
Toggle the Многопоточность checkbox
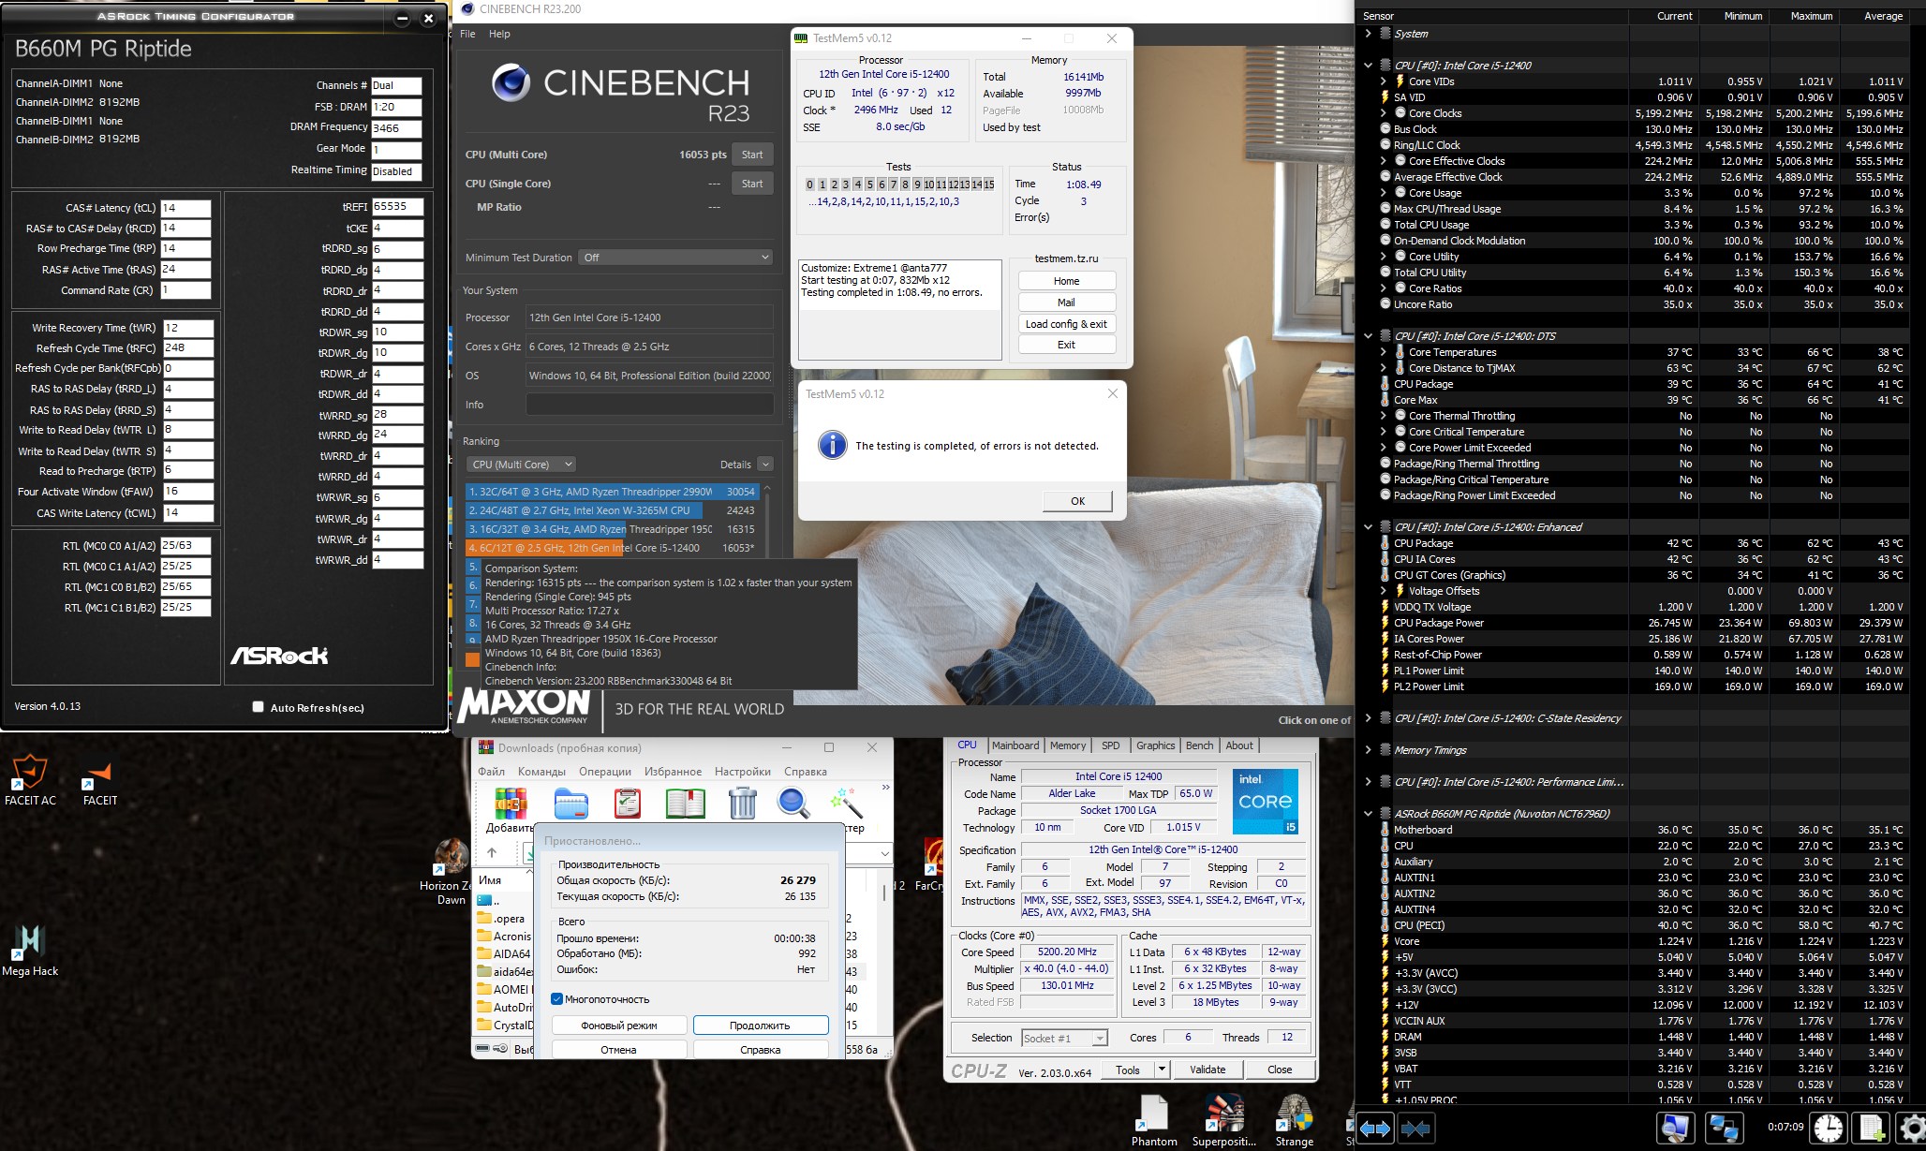(x=557, y=999)
